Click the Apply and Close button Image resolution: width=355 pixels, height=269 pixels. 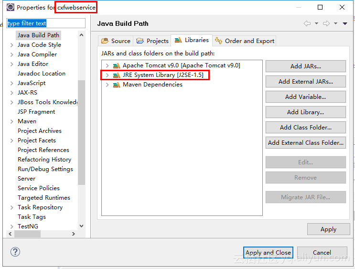tap(269, 252)
